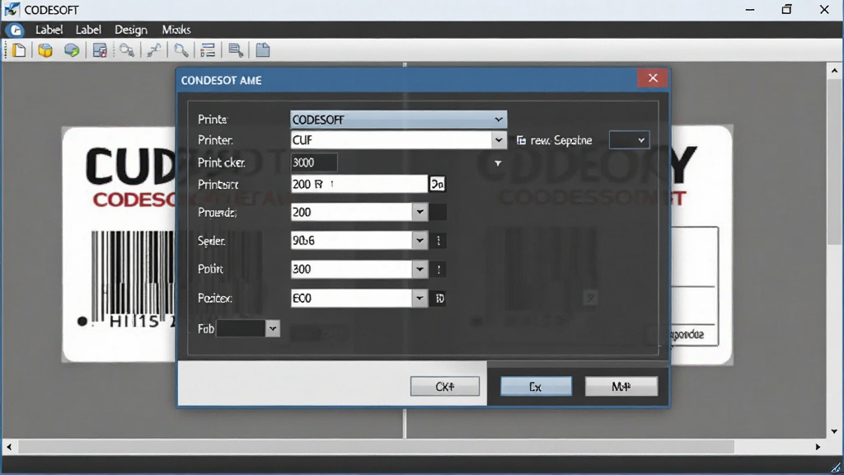Click the layers stack toolbar icon
The width and height of the screenshot is (844, 475).
[x=235, y=50]
